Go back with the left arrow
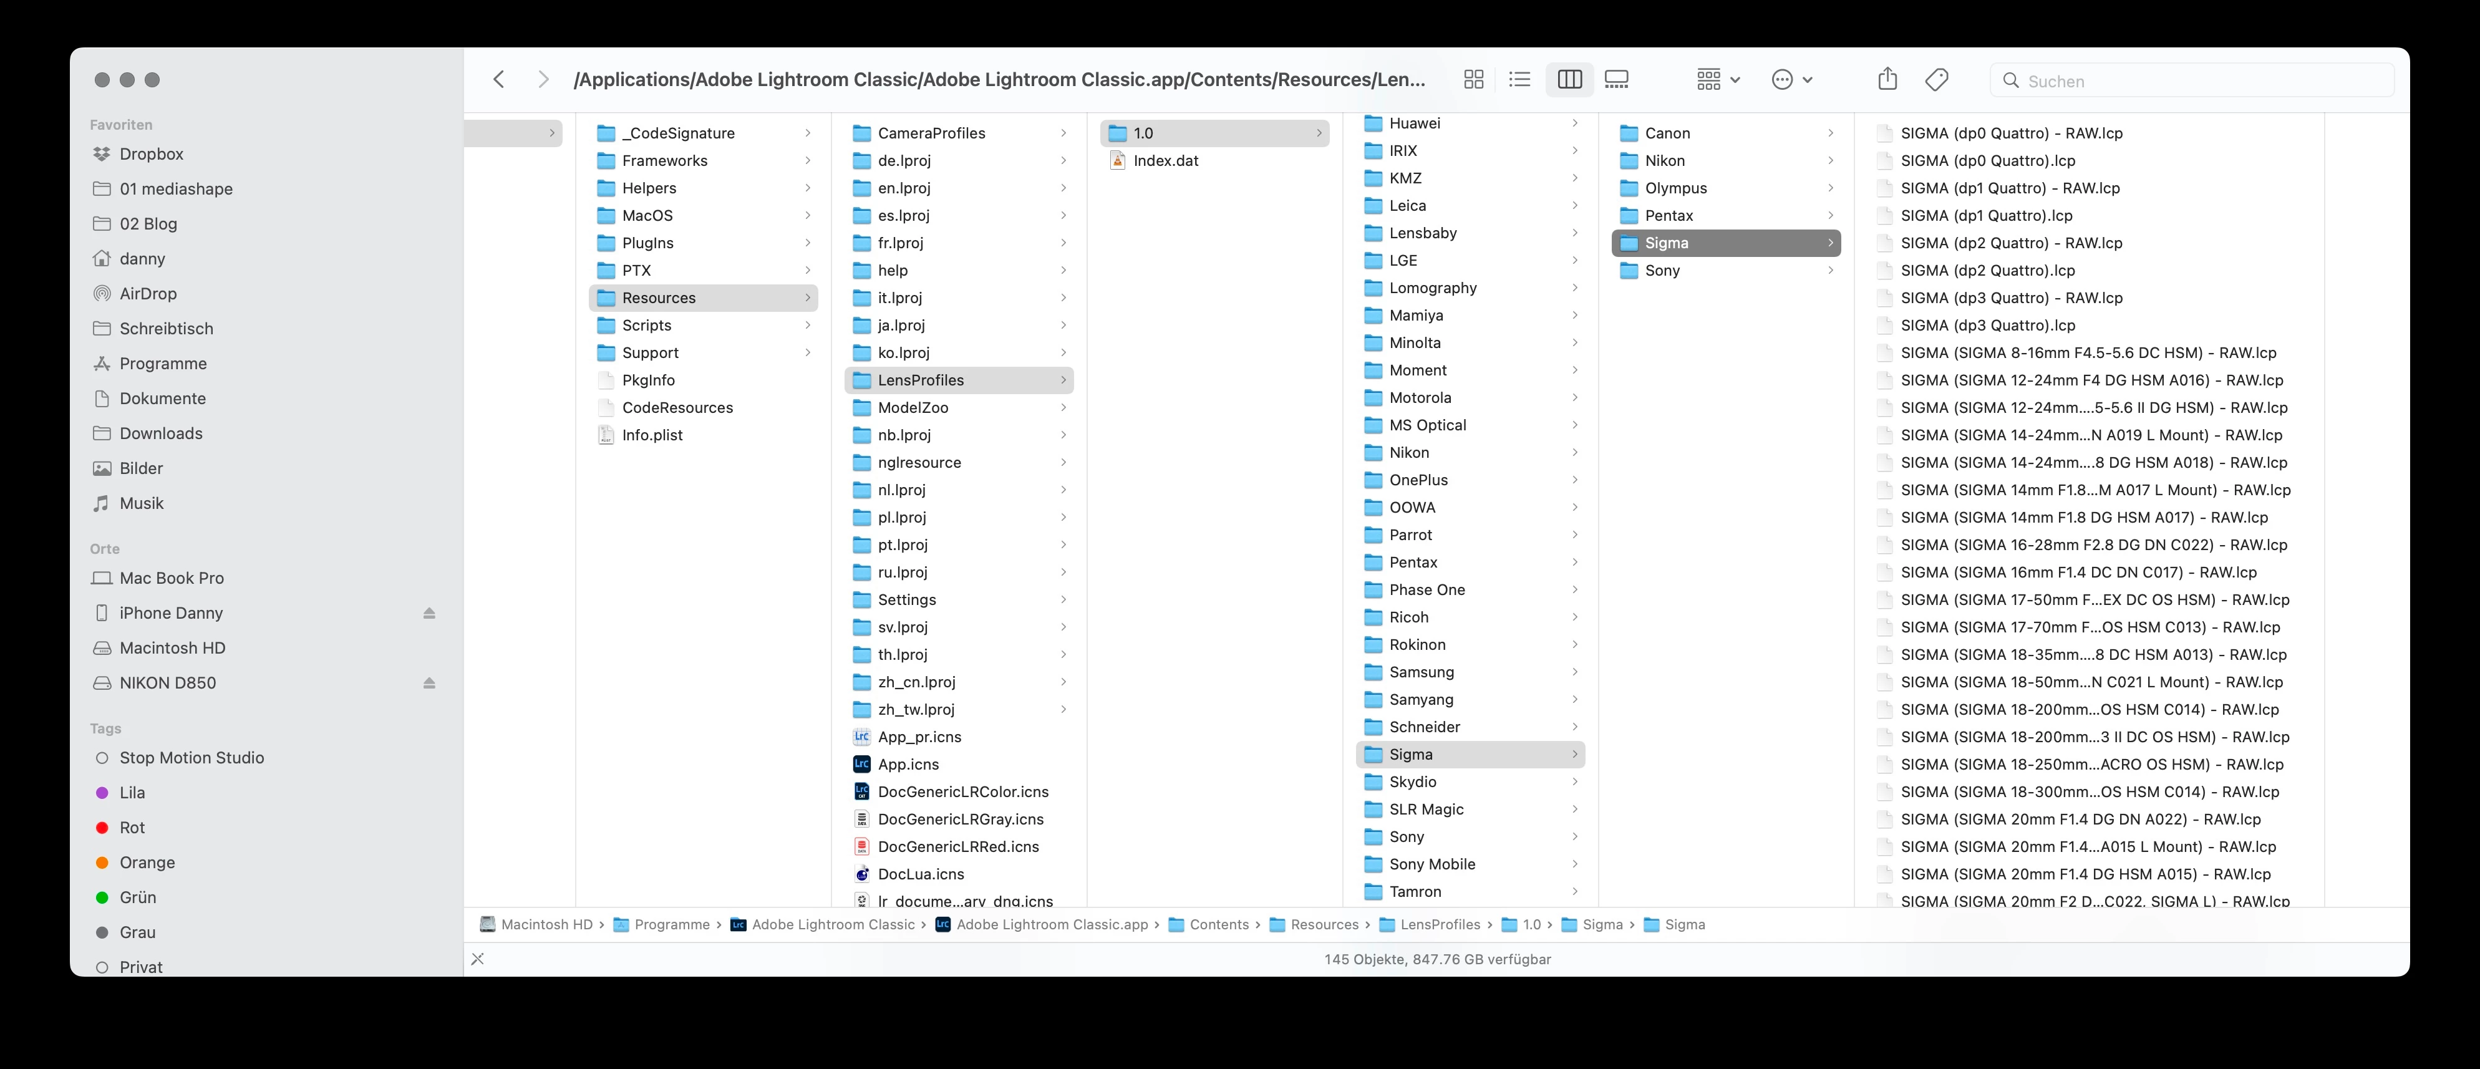Viewport: 2480px width, 1069px height. coord(499,80)
